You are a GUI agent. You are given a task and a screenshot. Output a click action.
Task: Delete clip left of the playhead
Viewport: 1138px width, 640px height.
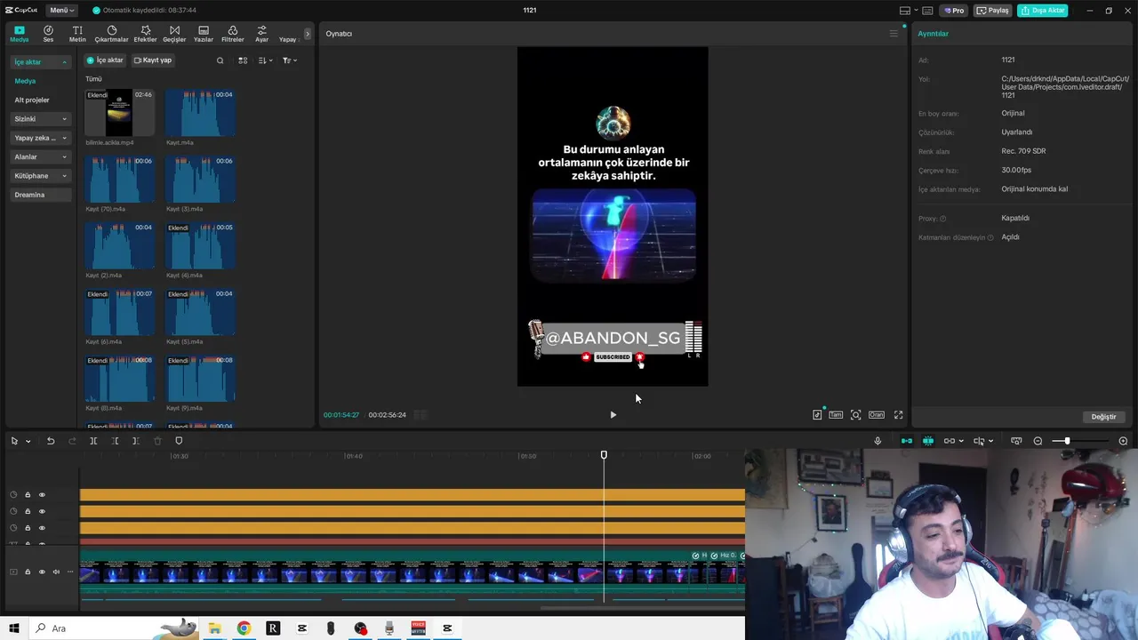pyautogui.click(x=115, y=441)
